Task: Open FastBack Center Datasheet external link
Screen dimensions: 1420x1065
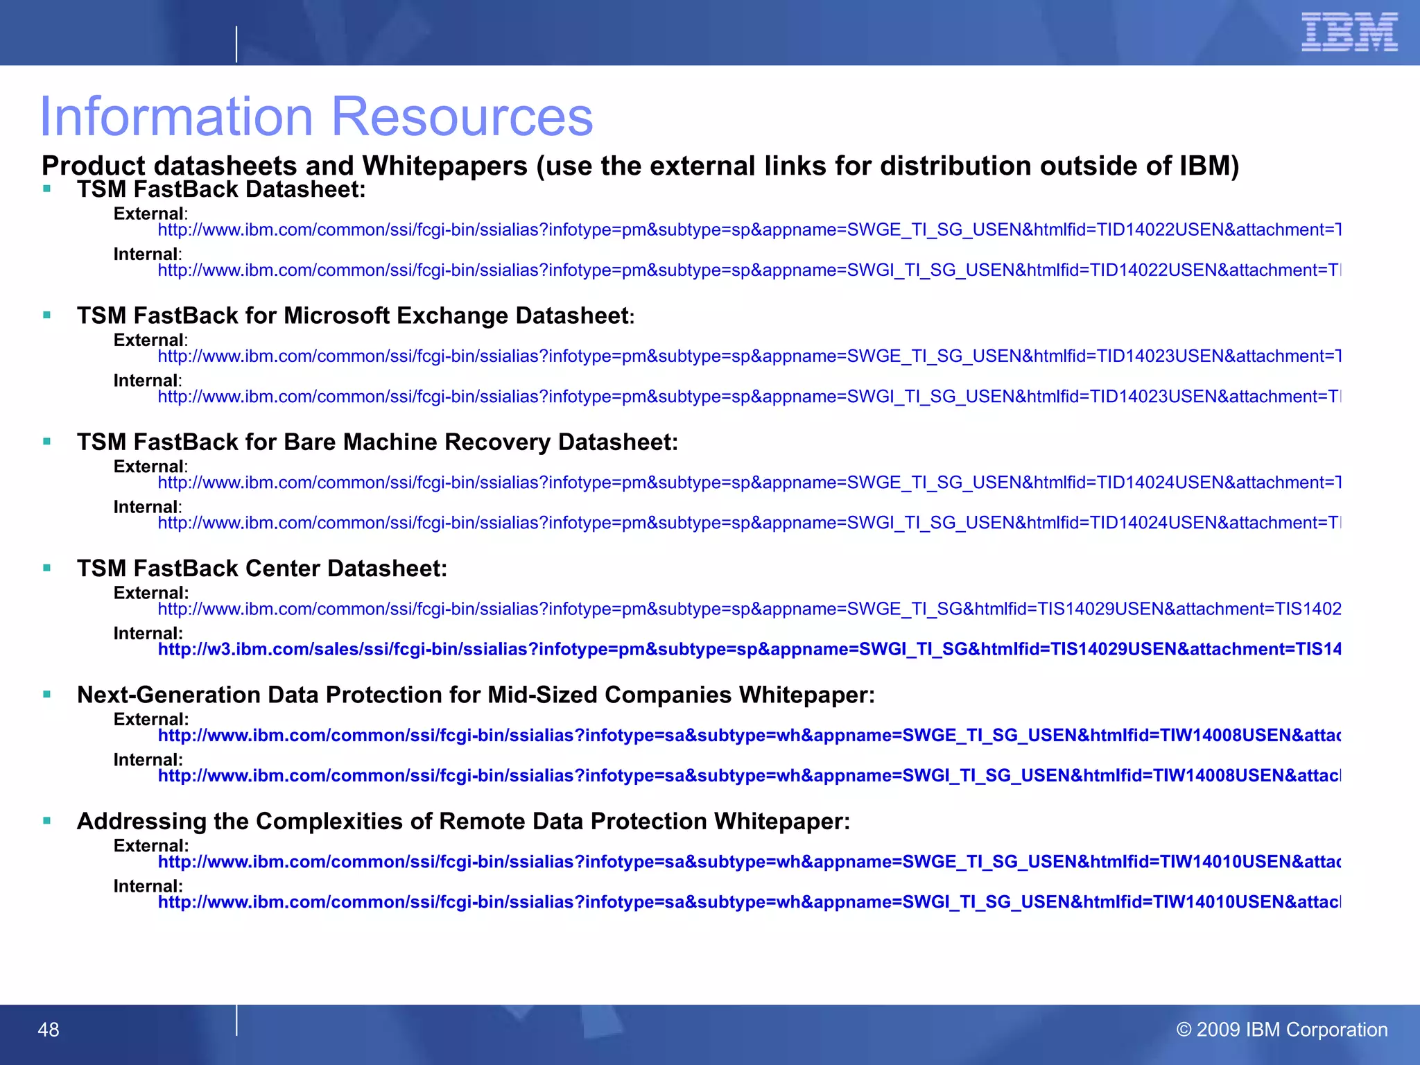Action: (x=750, y=609)
